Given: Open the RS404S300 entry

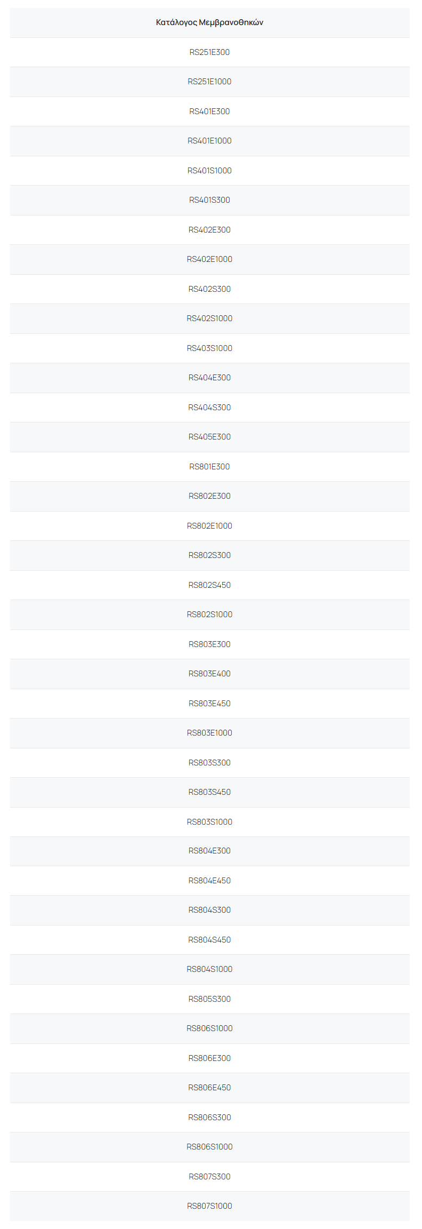Looking at the screenshot, I should click(209, 408).
